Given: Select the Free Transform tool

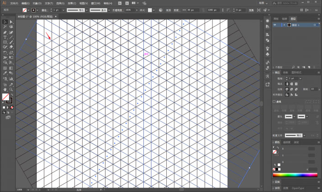Looking at the screenshot, I should [11, 57].
